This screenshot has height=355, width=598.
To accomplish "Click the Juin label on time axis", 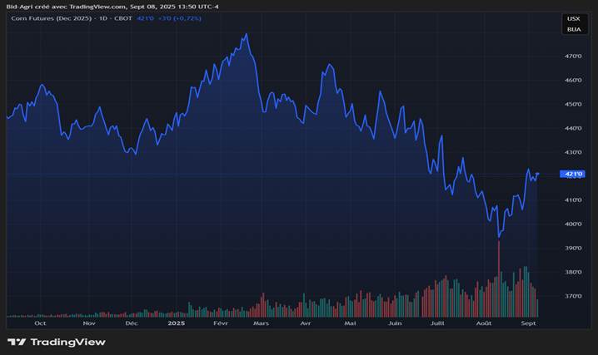I will tap(395, 323).
